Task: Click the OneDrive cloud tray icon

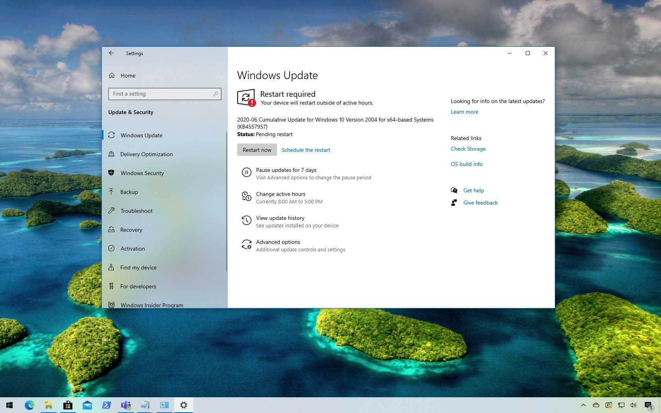Action: pos(596,405)
